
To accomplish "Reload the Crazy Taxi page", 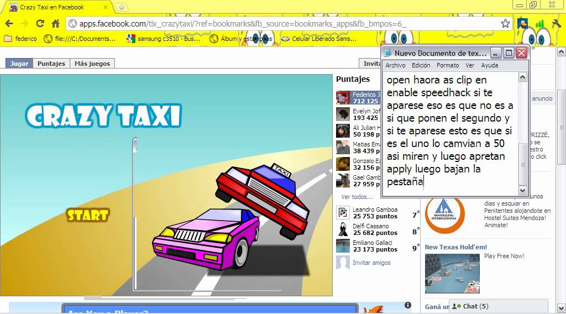I will [x=40, y=24].
